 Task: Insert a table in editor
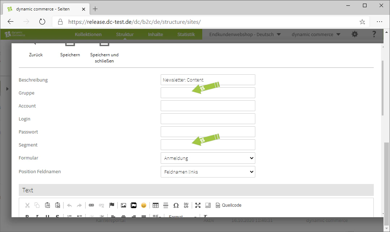point(155,205)
